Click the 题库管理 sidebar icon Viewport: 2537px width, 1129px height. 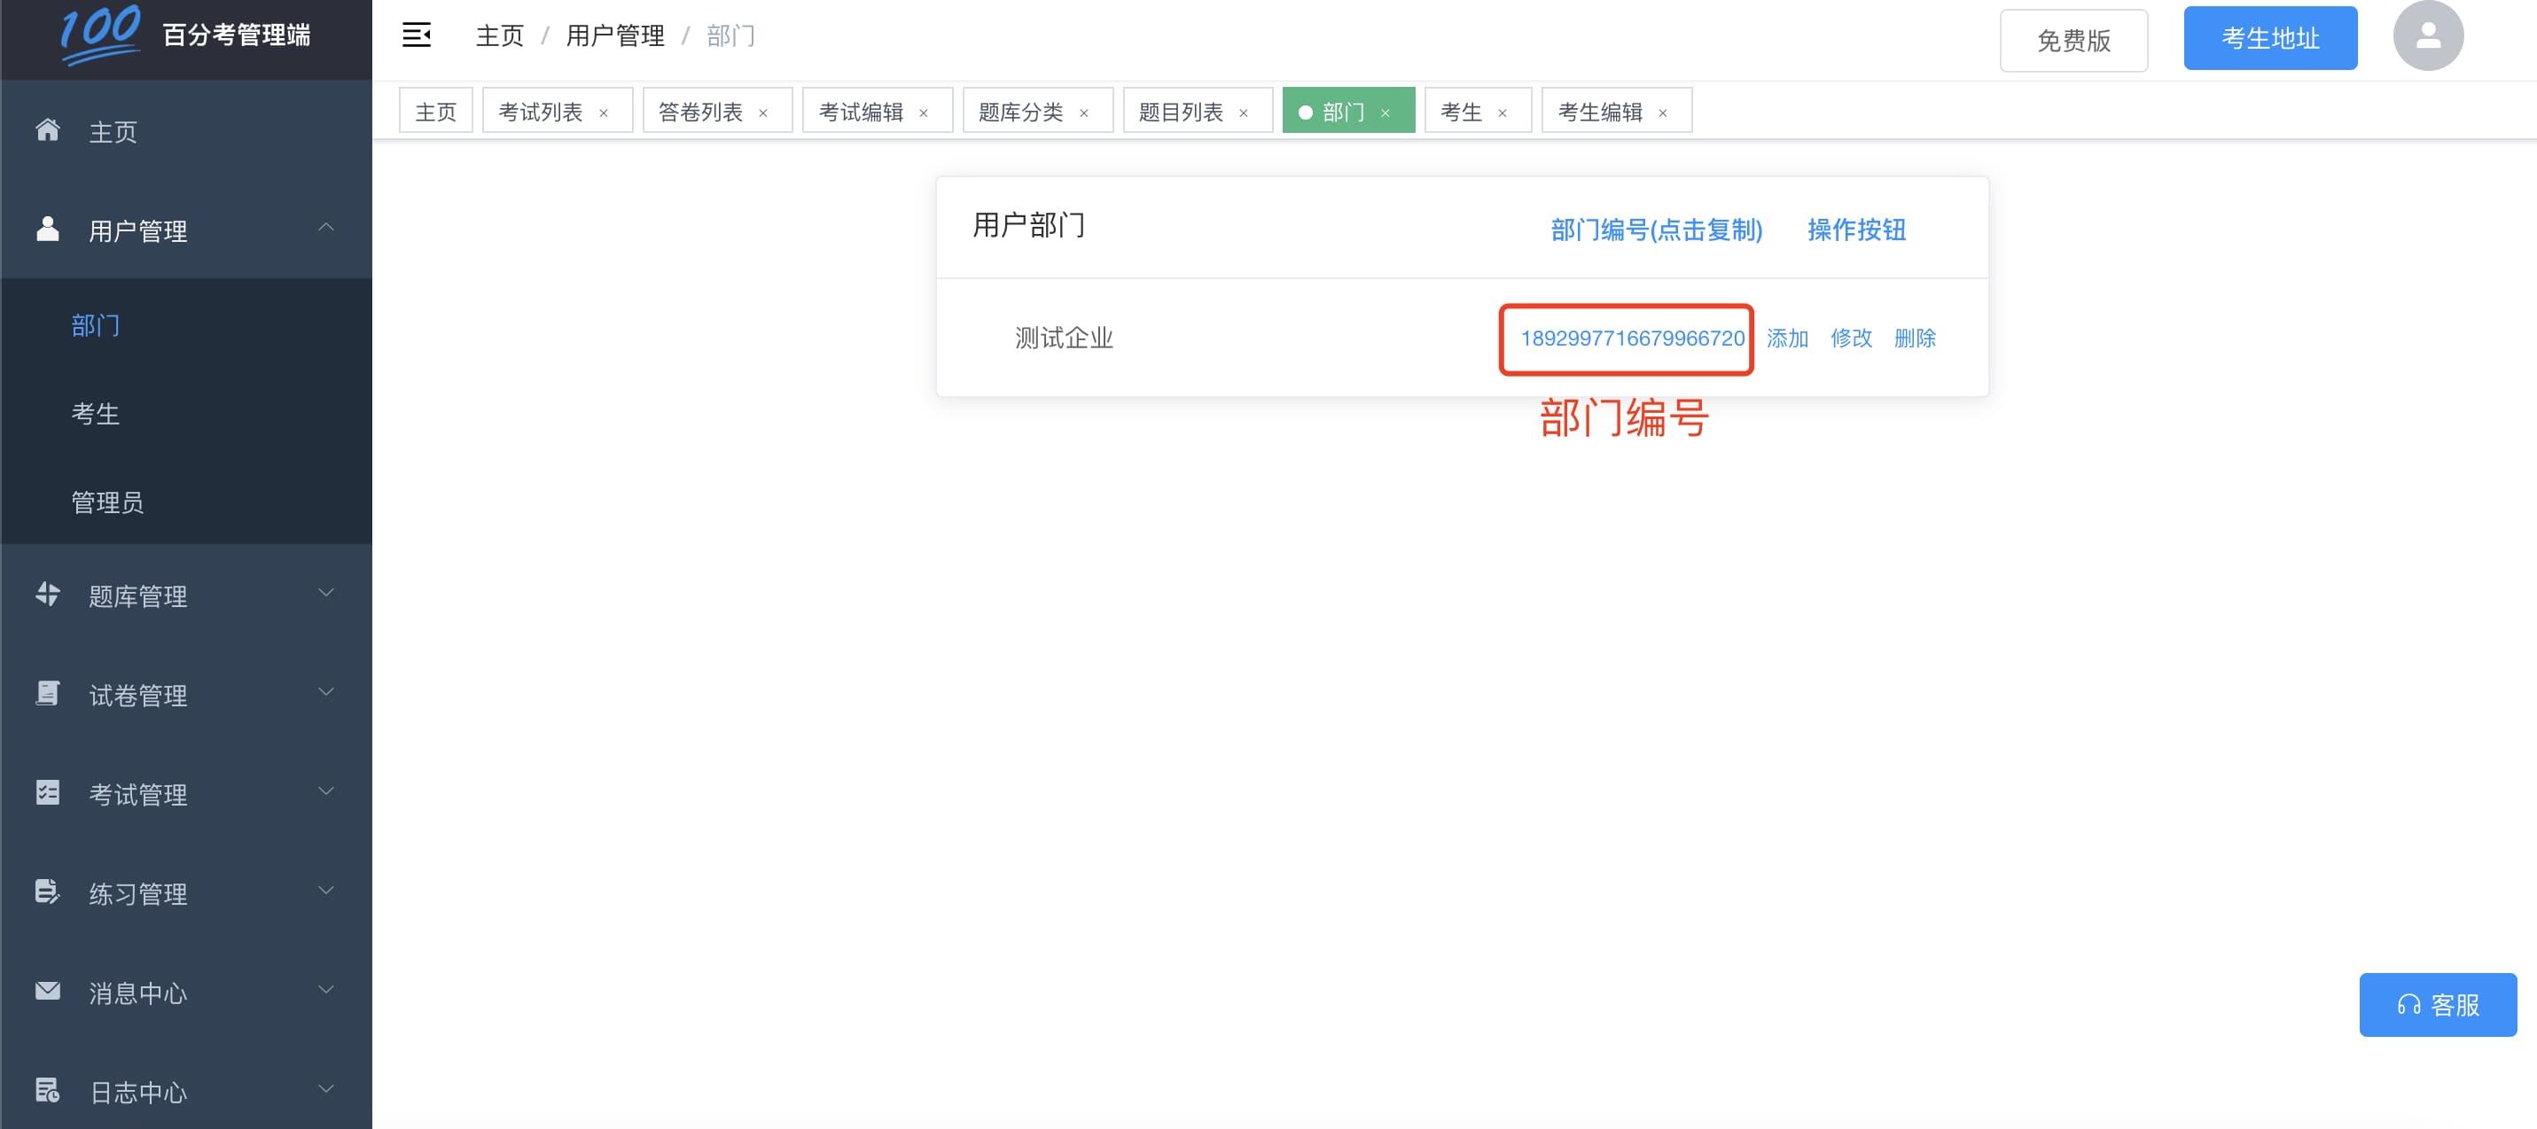[47, 594]
